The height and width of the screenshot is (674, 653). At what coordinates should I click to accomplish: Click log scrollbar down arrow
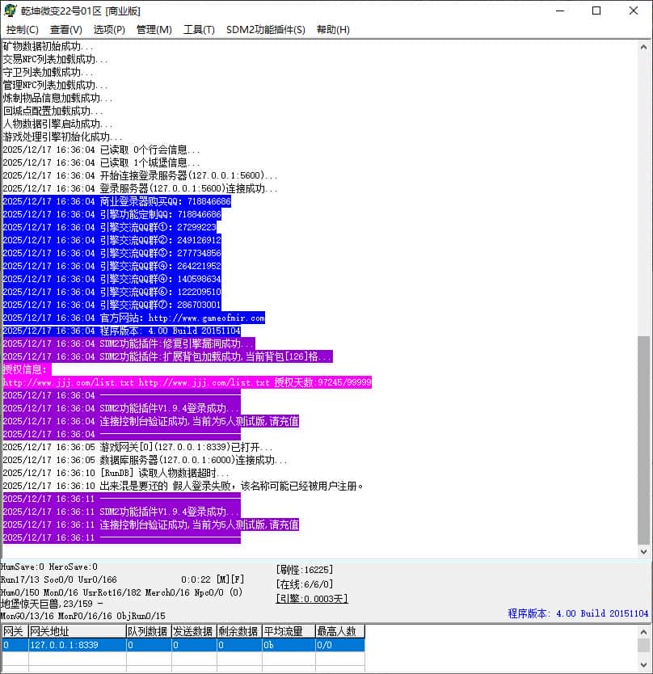pyautogui.click(x=643, y=551)
